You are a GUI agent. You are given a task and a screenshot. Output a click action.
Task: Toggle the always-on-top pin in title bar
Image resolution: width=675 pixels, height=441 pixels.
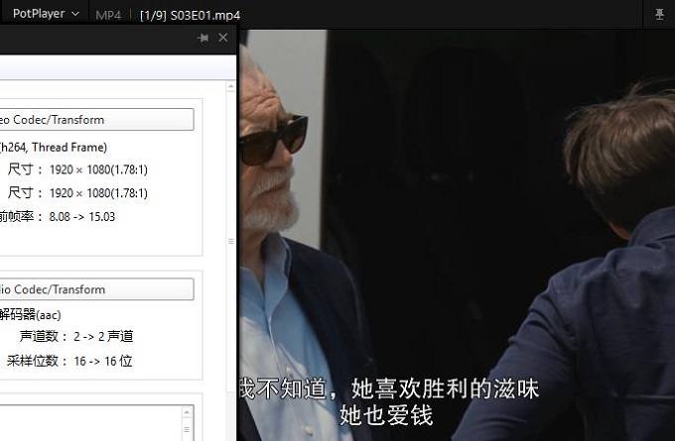pyautogui.click(x=659, y=15)
